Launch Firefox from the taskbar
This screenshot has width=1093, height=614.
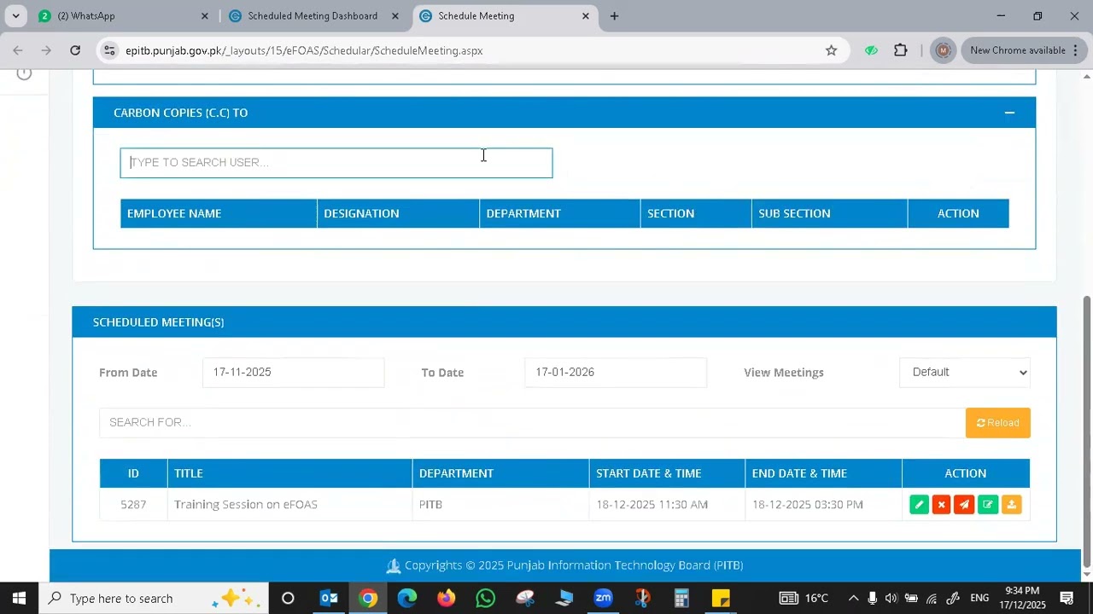click(x=447, y=598)
